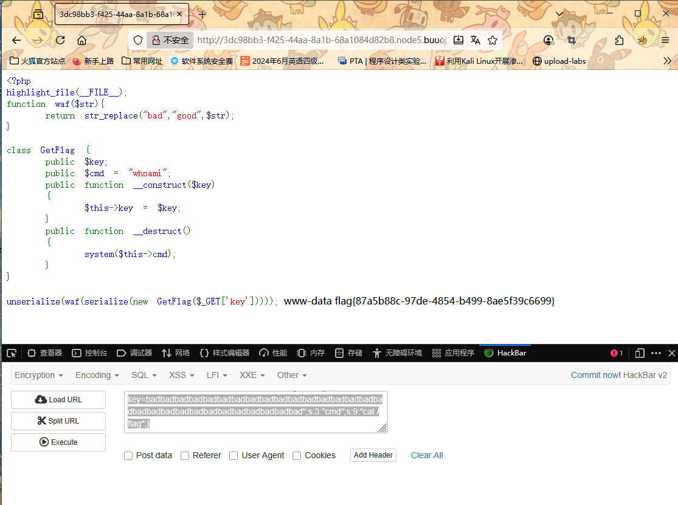Bookmark this page with the star icon
Viewport: 678px width, 505px height.
click(493, 40)
